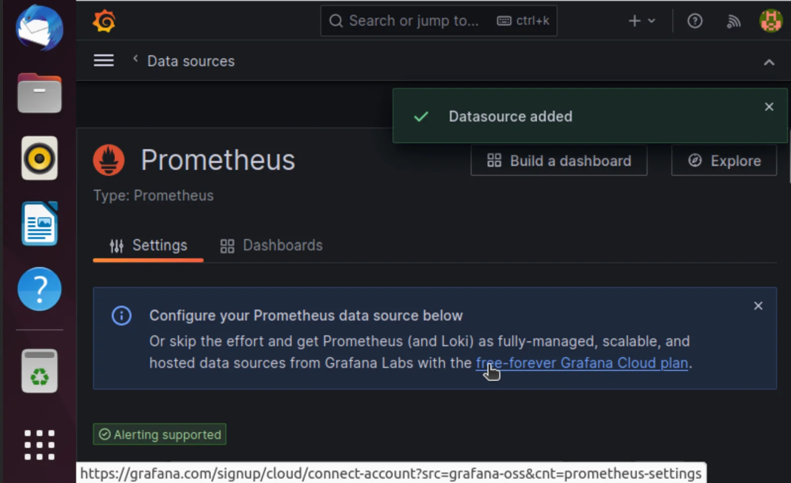Open Show Applications grid in dock

pos(40,444)
